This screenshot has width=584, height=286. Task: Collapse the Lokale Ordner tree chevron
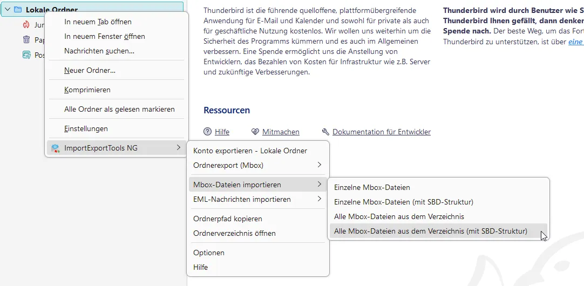8,10
